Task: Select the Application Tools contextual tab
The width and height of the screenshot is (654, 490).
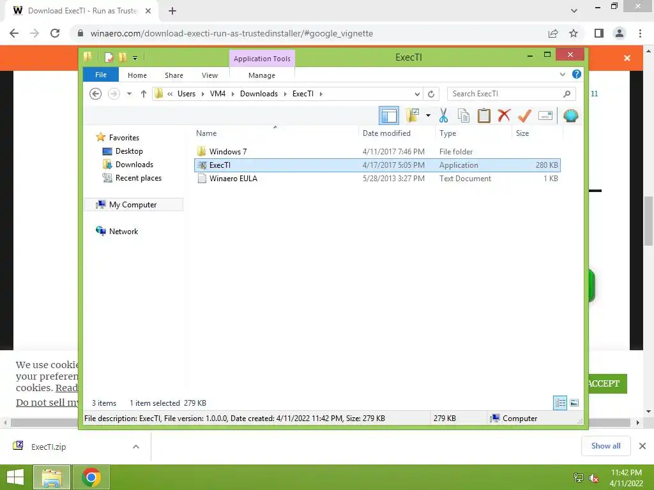Action: tap(262, 59)
